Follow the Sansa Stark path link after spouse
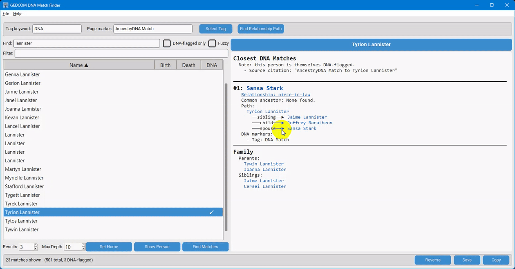The width and height of the screenshot is (515, 269). click(x=302, y=128)
